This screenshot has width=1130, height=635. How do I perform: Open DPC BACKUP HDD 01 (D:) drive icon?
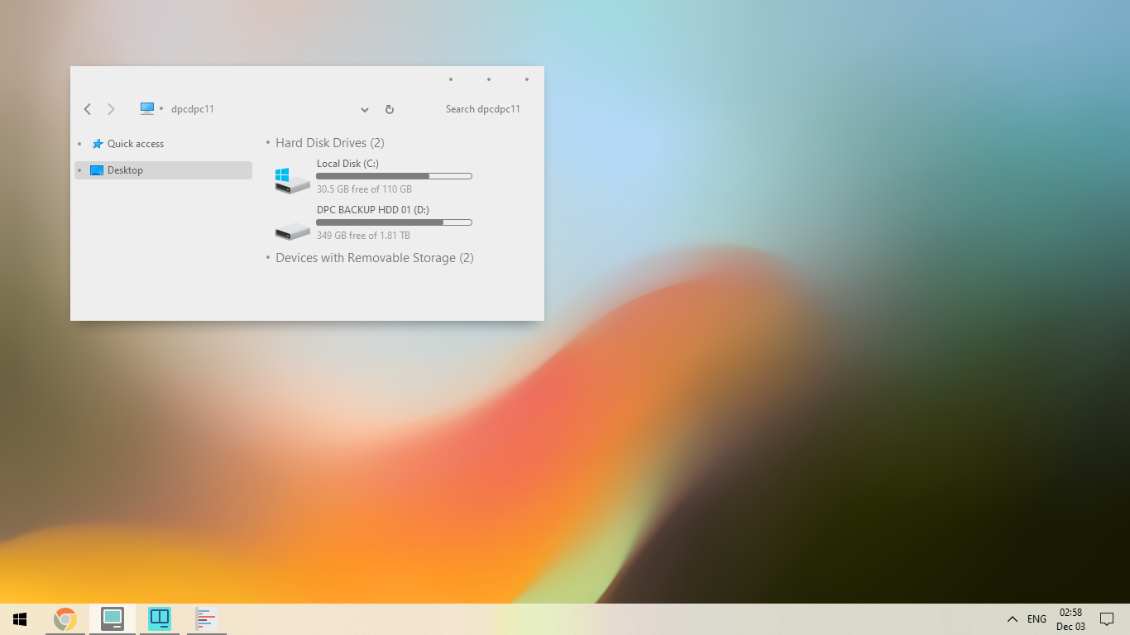coord(291,223)
